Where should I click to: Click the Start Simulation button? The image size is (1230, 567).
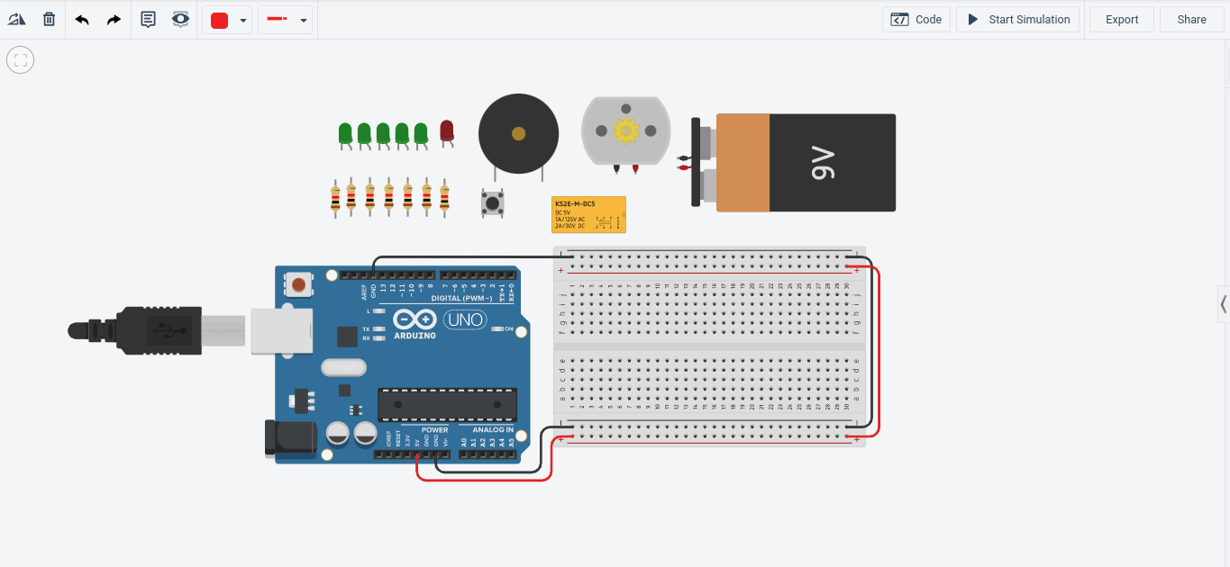coord(1017,19)
